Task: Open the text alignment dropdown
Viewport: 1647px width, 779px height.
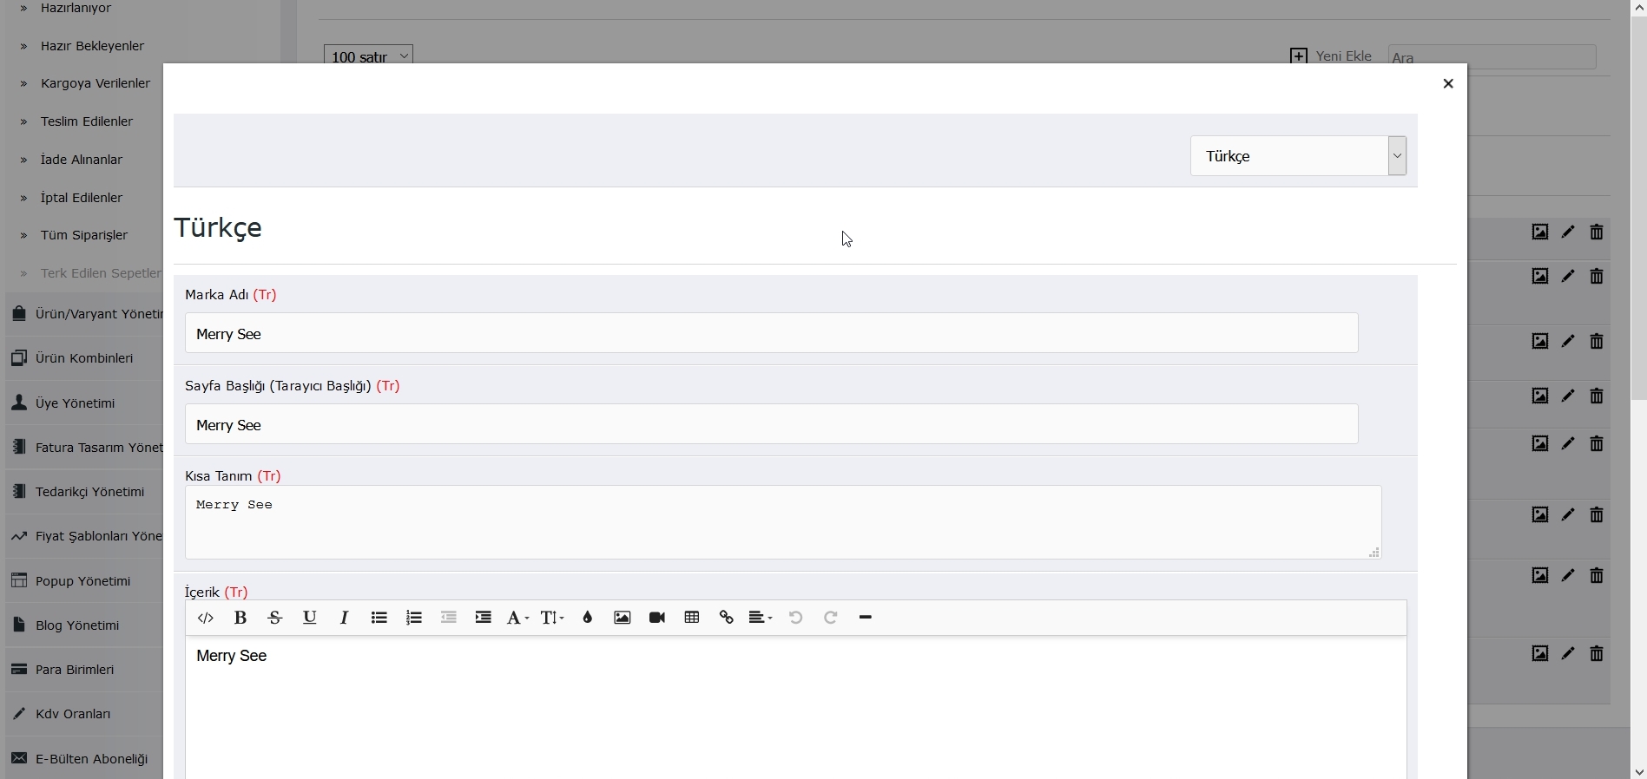Action: (x=761, y=618)
